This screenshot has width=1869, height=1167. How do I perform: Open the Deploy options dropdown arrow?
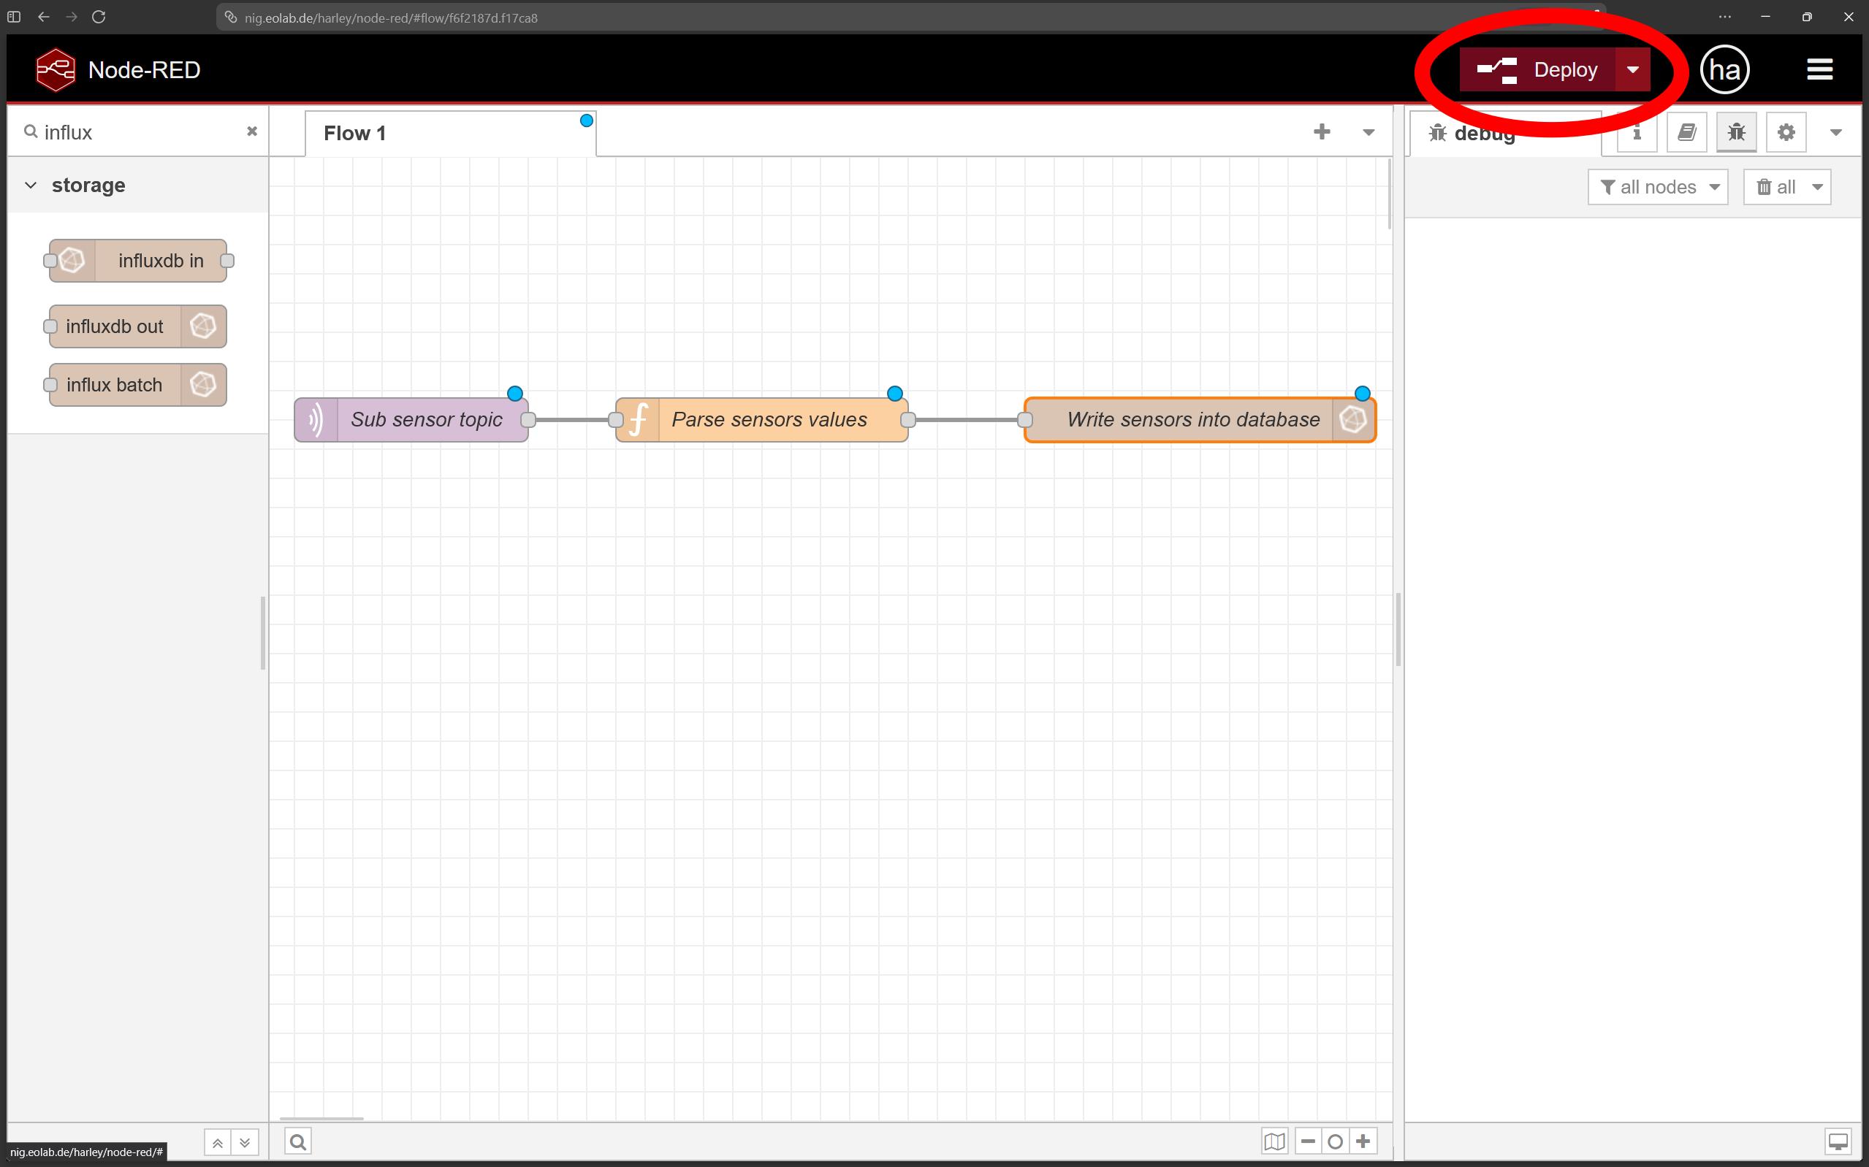pos(1633,69)
